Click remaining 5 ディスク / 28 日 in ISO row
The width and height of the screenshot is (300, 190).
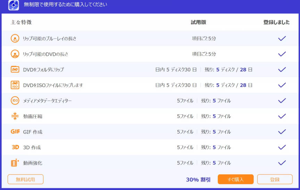228,85
